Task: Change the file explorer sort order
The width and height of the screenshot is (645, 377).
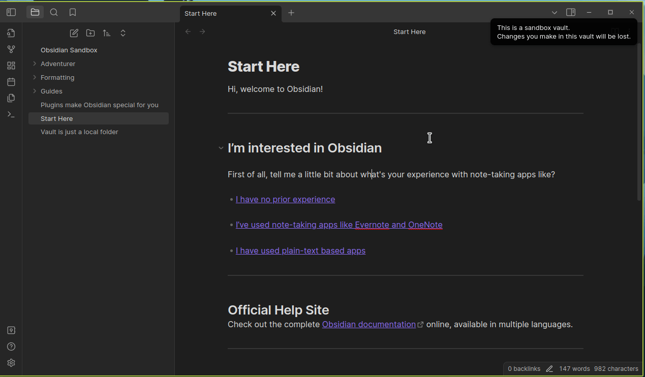Action: click(x=107, y=33)
